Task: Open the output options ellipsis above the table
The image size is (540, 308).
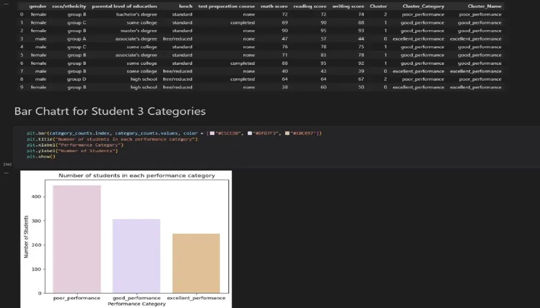Action: click(x=6, y=4)
